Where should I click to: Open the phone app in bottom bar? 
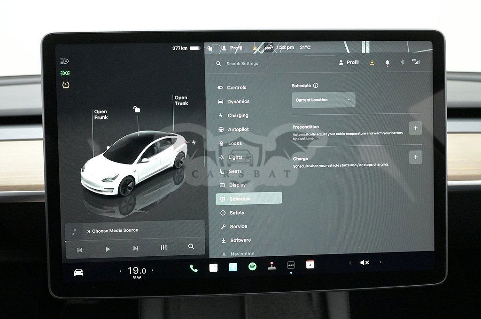[x=194, y=268]
